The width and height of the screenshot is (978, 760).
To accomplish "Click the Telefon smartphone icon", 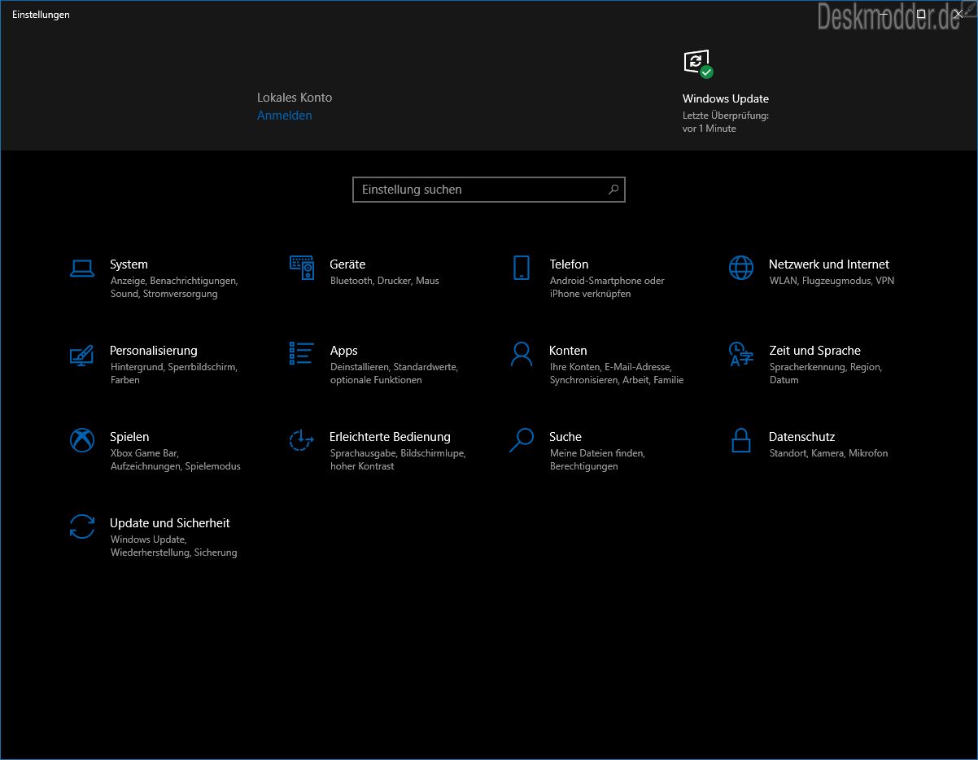I will (522, 268).
